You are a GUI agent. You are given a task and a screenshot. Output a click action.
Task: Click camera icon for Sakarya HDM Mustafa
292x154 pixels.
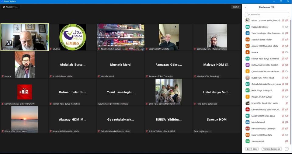pyautogui.click(x=287, y=135)
